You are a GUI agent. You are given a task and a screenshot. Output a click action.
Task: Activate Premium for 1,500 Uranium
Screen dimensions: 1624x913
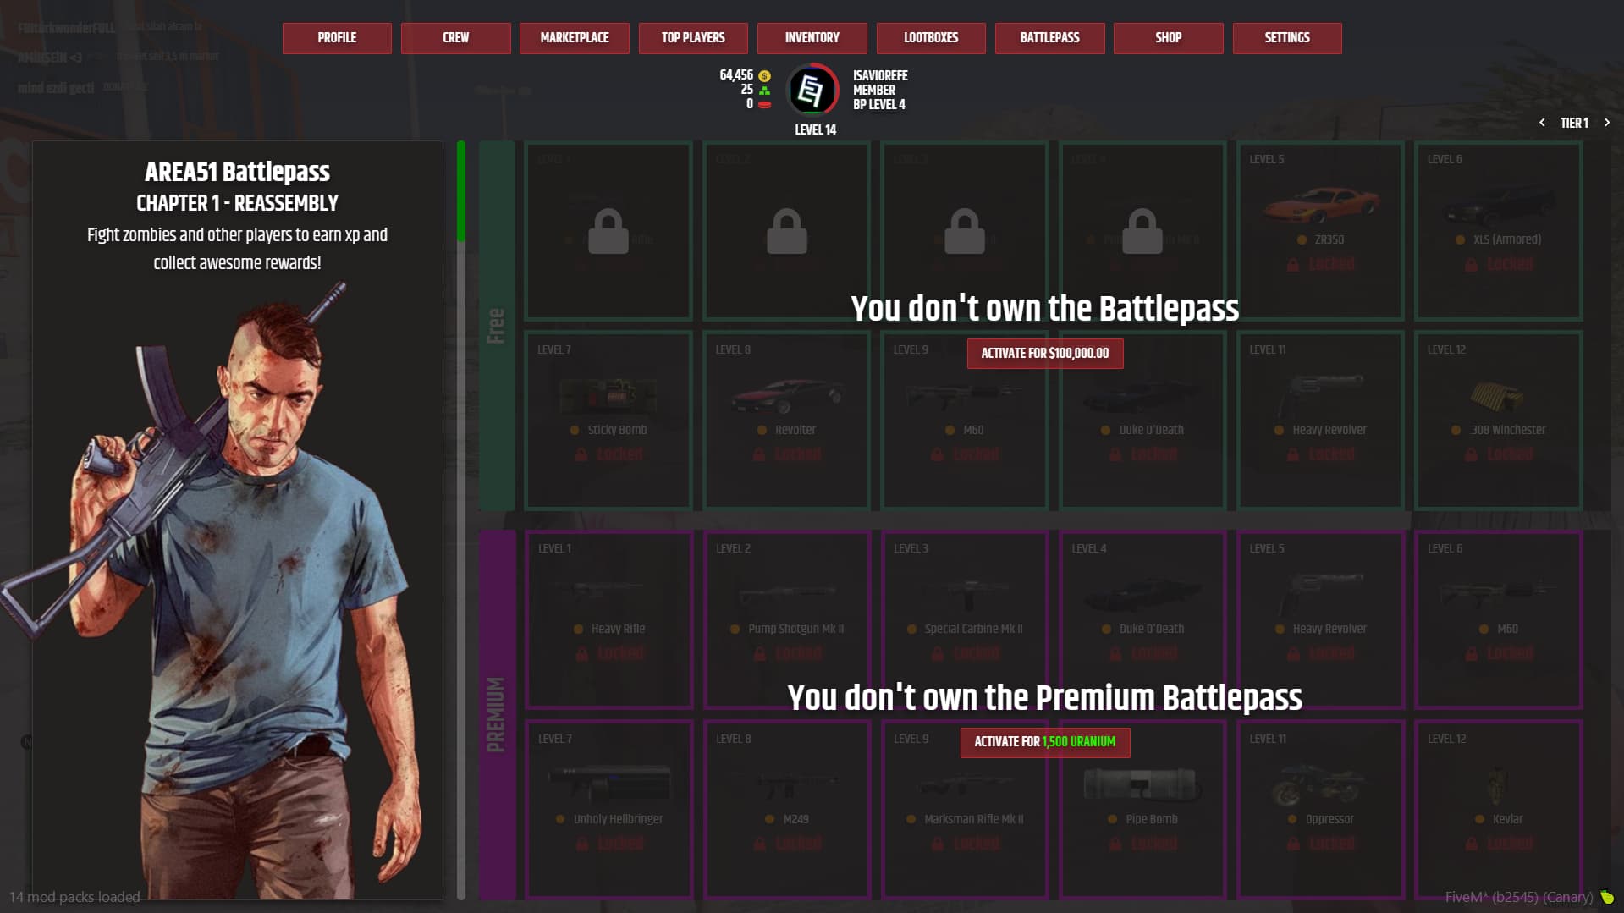point(1045,742)
